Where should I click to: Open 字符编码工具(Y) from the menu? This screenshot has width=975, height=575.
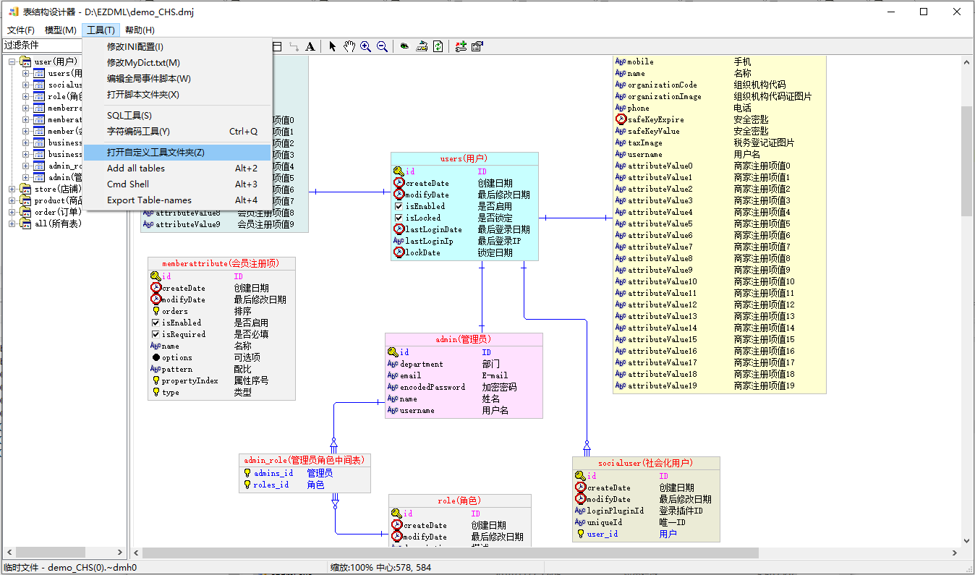[x=177, y=132]
